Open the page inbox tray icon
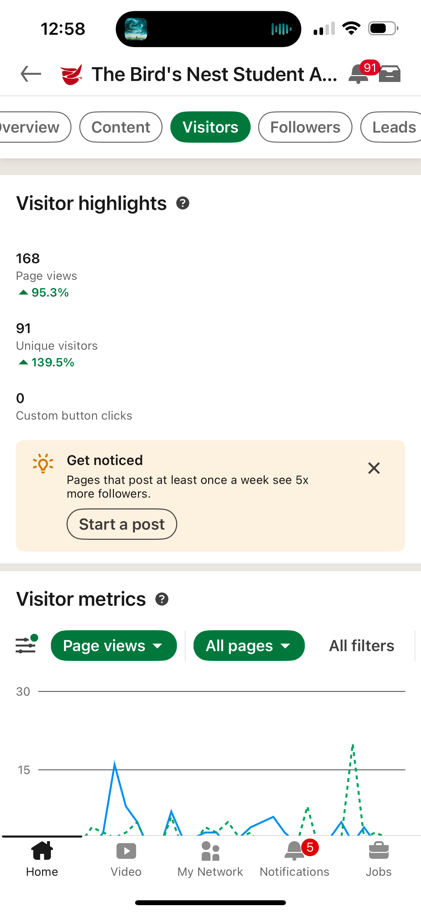Image resolution: width=421 pixels, height=913 pixels. (x=389, y=74)
